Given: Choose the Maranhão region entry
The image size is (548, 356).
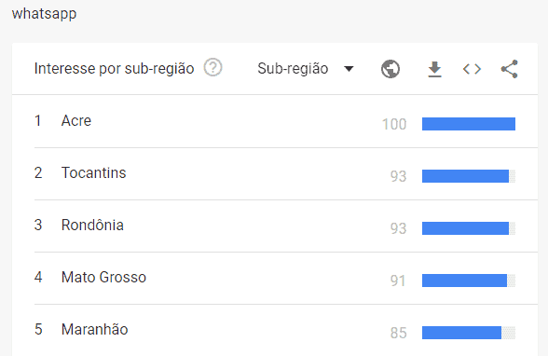Looking at the screenshot, I should tap(275, 330).
